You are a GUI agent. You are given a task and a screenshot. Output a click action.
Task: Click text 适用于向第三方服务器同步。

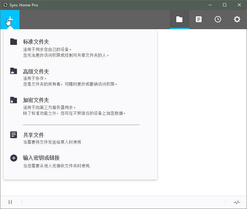click(50, 107)
